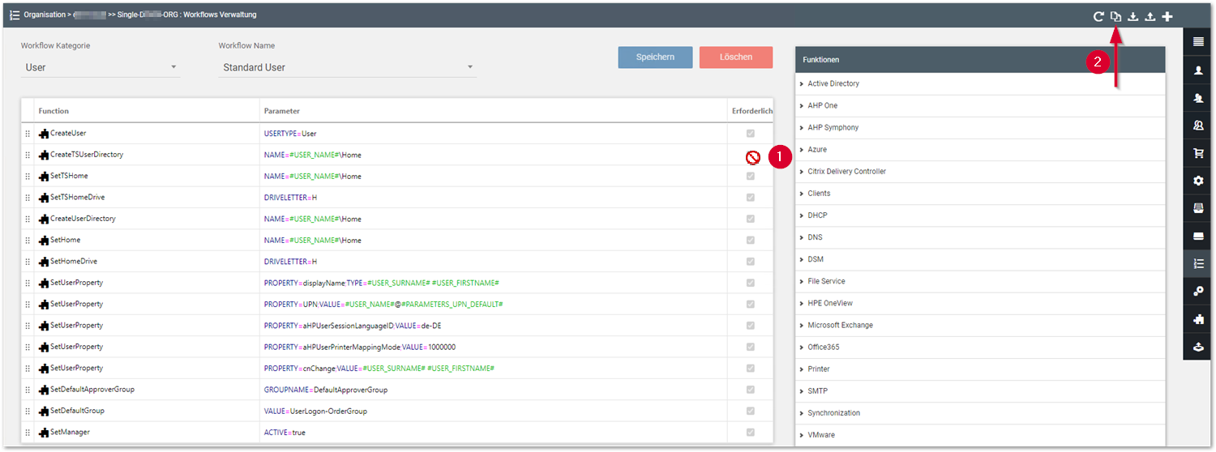Open the Workflow Kategorie dropdown
The width and height of the screenshot is (1216, 452).
pos(101,67)
